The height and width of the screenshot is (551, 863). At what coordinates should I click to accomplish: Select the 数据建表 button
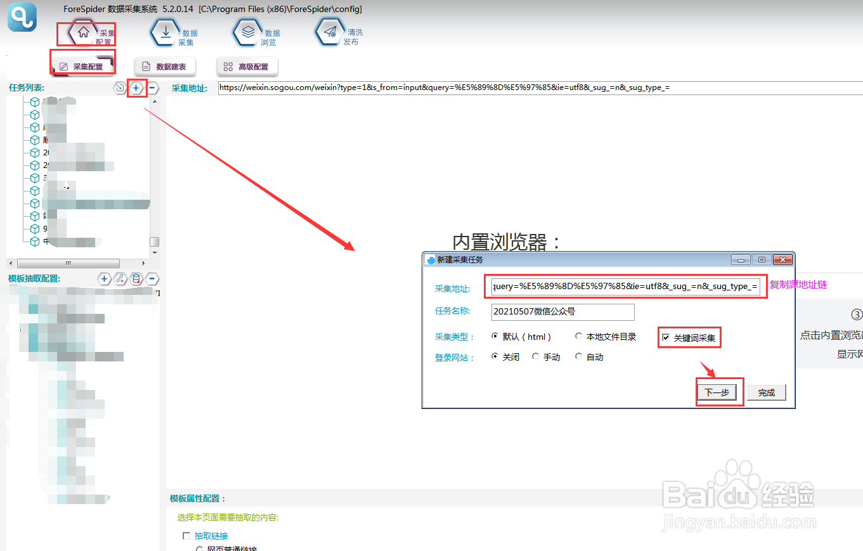pos(164,66)
